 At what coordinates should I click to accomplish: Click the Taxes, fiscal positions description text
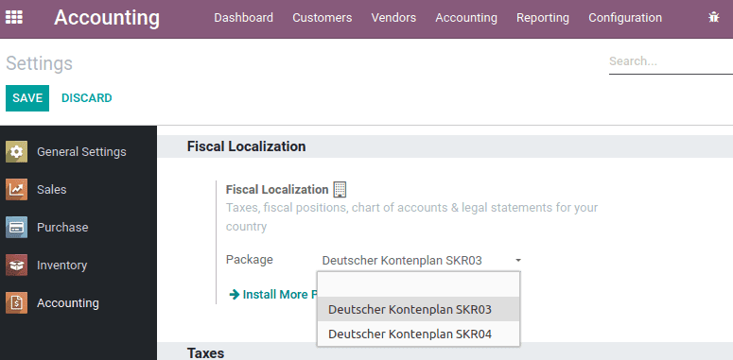411,216
